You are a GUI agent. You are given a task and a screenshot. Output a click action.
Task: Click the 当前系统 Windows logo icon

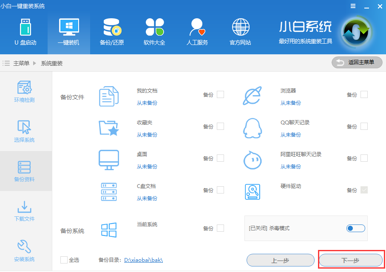109,230
